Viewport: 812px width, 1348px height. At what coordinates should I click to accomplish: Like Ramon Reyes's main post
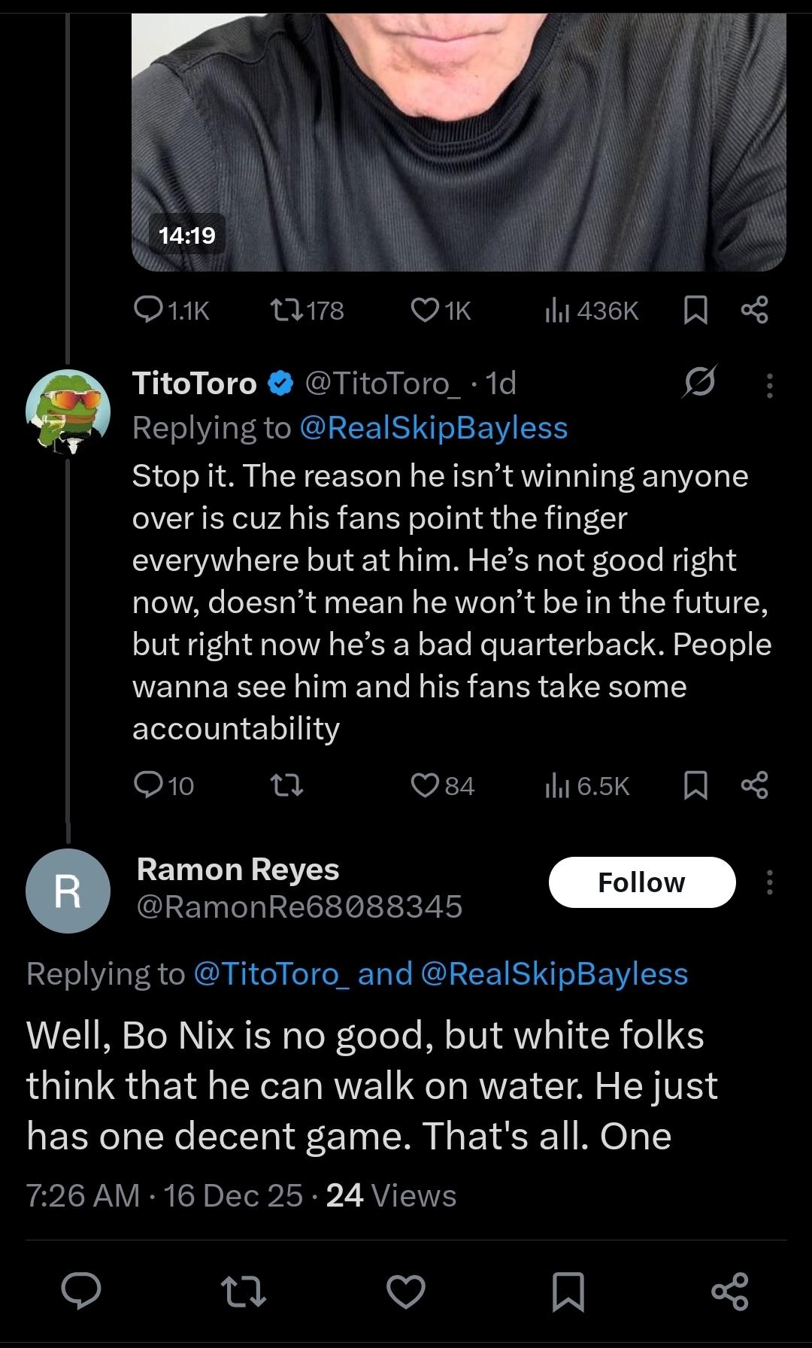pos(406,1292)
